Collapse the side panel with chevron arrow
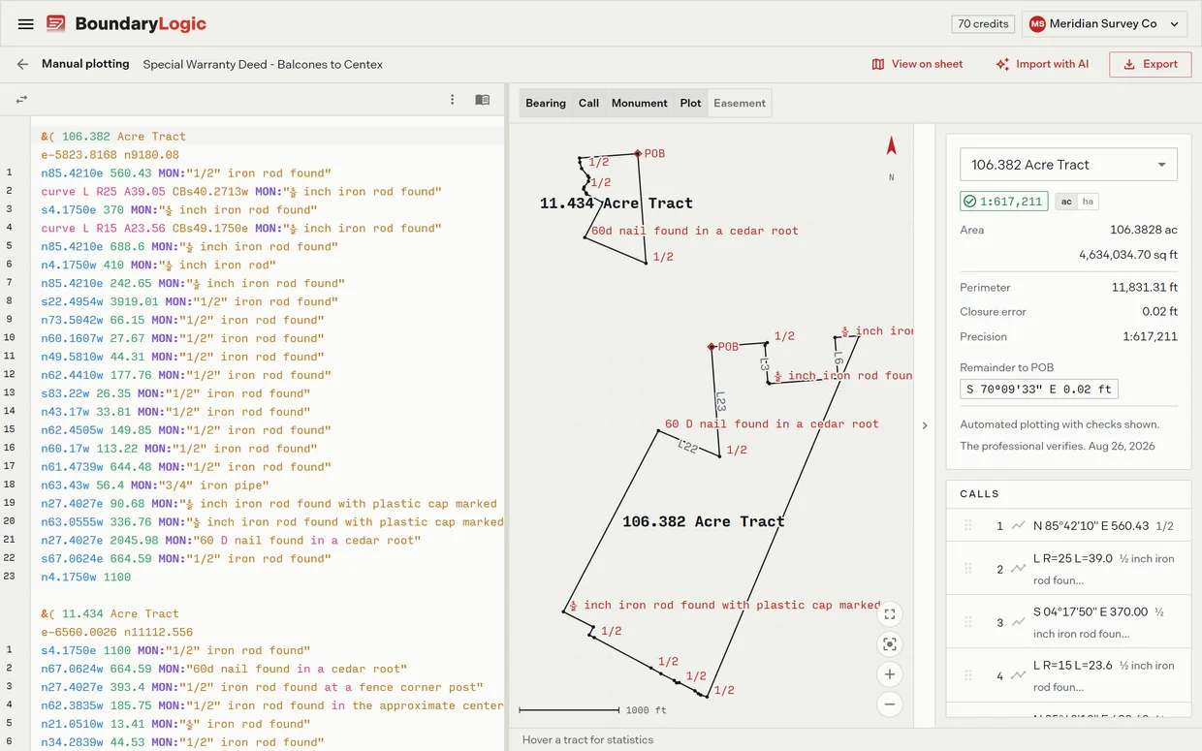The height and width of the screenshot is (751, 1202). coord(924,425)
